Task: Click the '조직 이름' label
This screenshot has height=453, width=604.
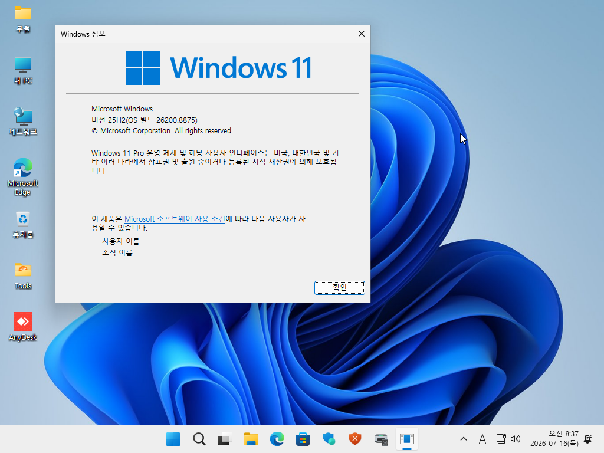Action: (x=117, y=252)
